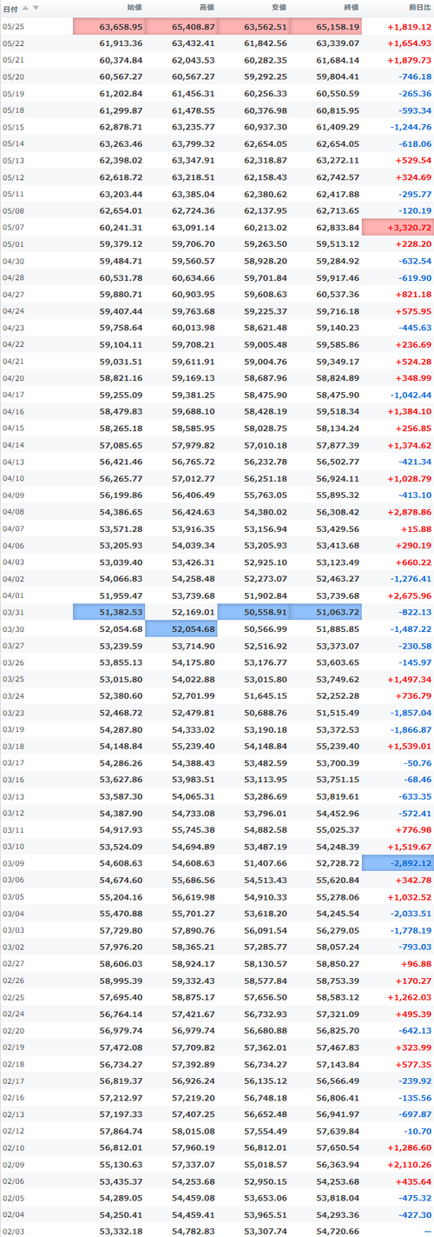Click the 日付 column header
Screen dimensions: 434x1237
10,9
